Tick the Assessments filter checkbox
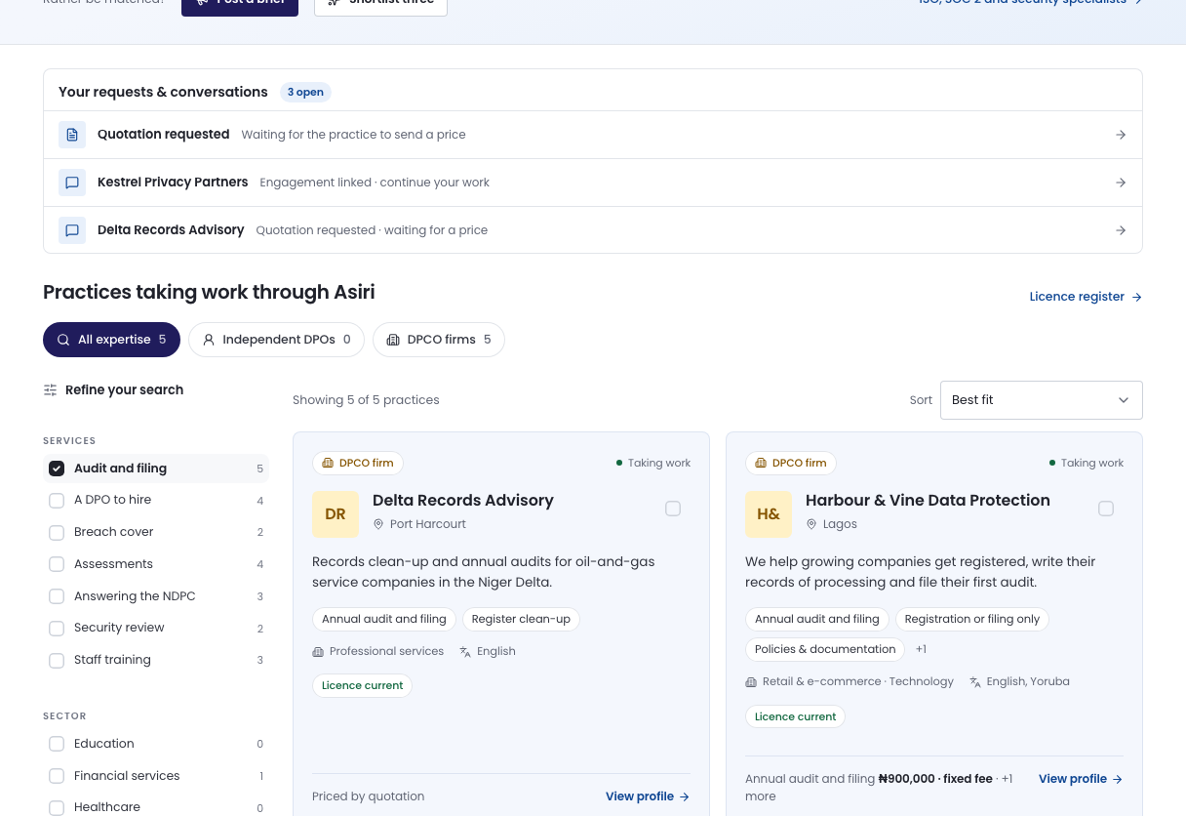Viewport: 1186px width, 816px height. pyautogui.click(x=57, y=564)
